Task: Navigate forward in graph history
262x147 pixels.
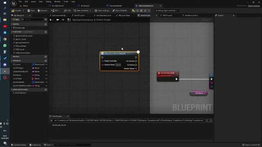Action: coord(63,20)
